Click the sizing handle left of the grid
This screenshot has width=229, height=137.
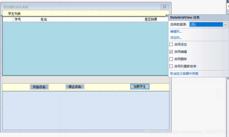pyautogui.click(x=1, y=16)
